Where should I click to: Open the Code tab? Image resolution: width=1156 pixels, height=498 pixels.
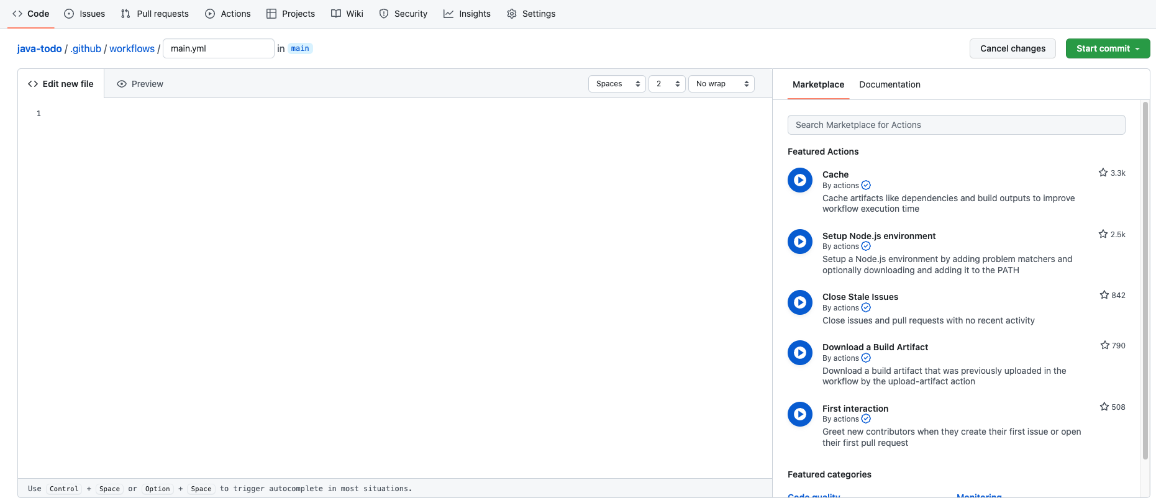coord(31,14)
